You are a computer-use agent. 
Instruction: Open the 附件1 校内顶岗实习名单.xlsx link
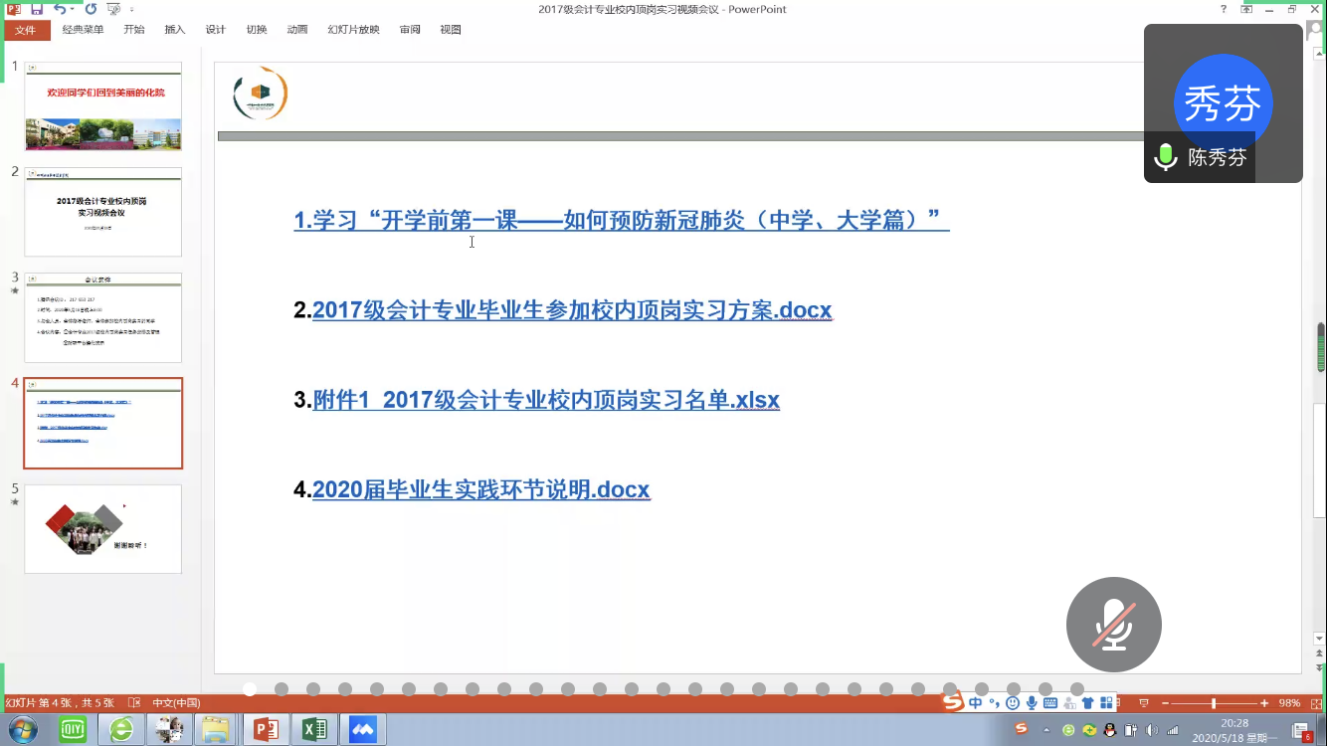coord(546,400)
